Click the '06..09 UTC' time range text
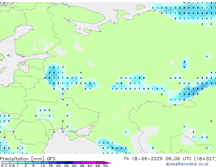The image size is (216, 167). tap(179, 159)
